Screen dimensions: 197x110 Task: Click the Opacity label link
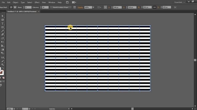(x=80, y=7)
